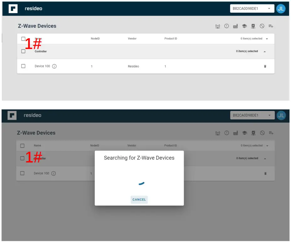Check the Device 100 checkbox
The height and width of the screenshot is (242, 291).
coord(23,66)
